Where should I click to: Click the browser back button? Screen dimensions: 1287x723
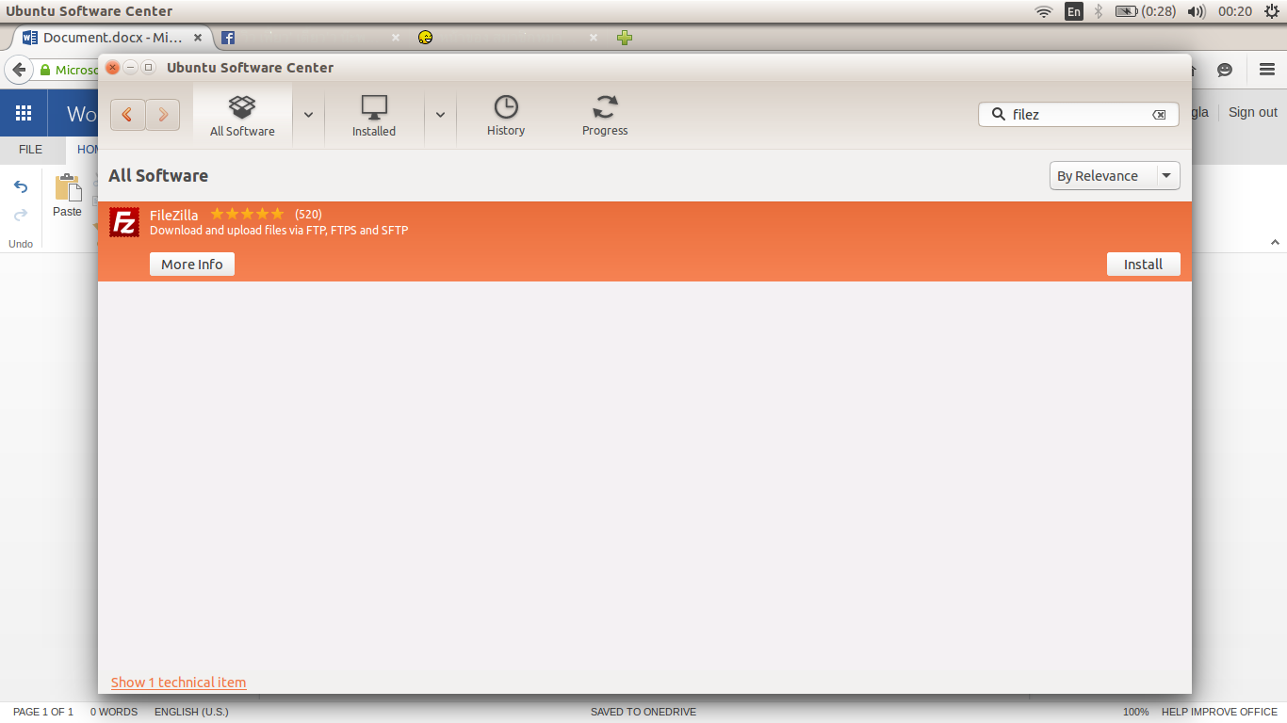[x=18, y=70]
